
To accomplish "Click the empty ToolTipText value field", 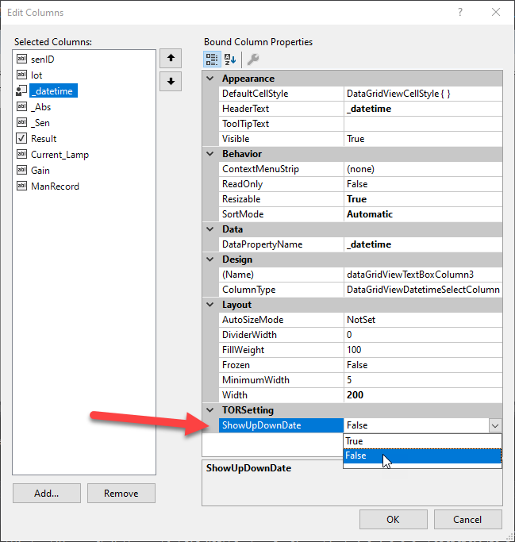I will point(423,124).
